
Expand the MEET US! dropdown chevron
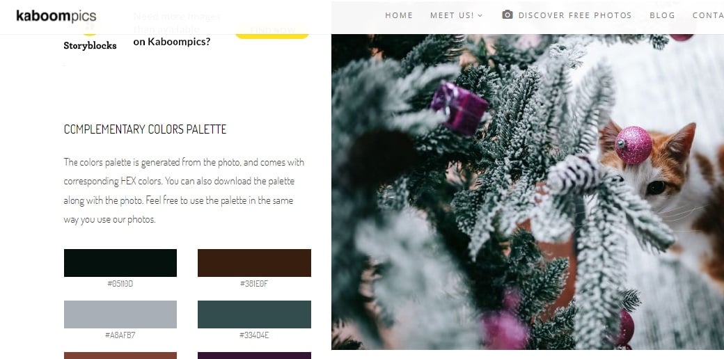pyautogui.click(x=480, y=16)
